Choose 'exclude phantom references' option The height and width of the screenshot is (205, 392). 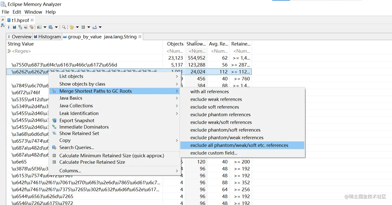click(x=242, y=115)
